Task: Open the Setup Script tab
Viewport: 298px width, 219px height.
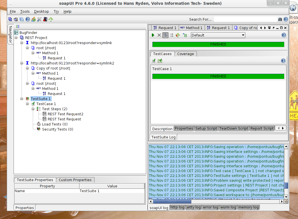Action: (206, 128)
